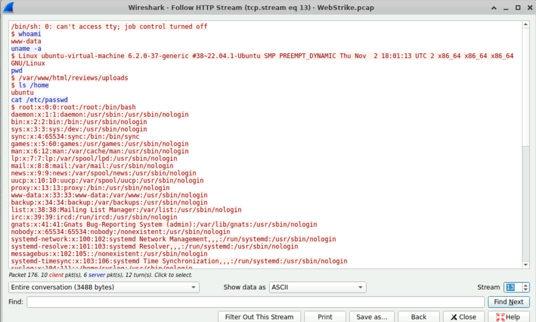Decrease the Stream number with down arrow

pos(526,290)
